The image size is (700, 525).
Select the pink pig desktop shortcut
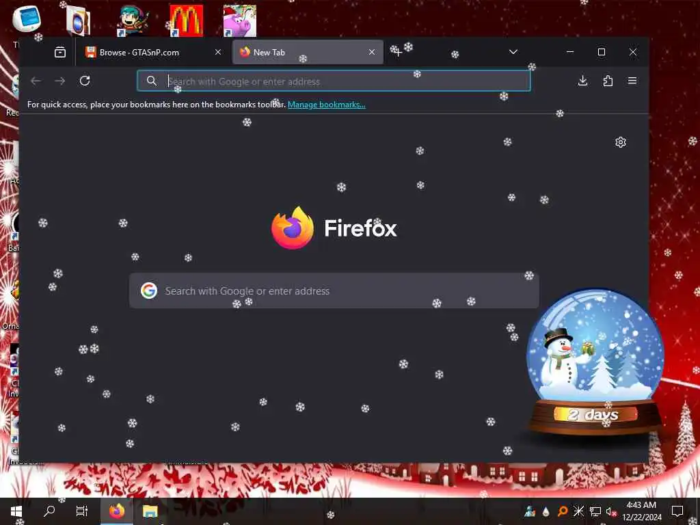click(240, 21)
